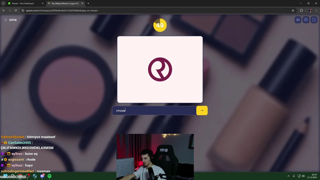Open OBS Studio from the taskbar
The width and height of the screenshot is (320, 180).
[27, 176]
